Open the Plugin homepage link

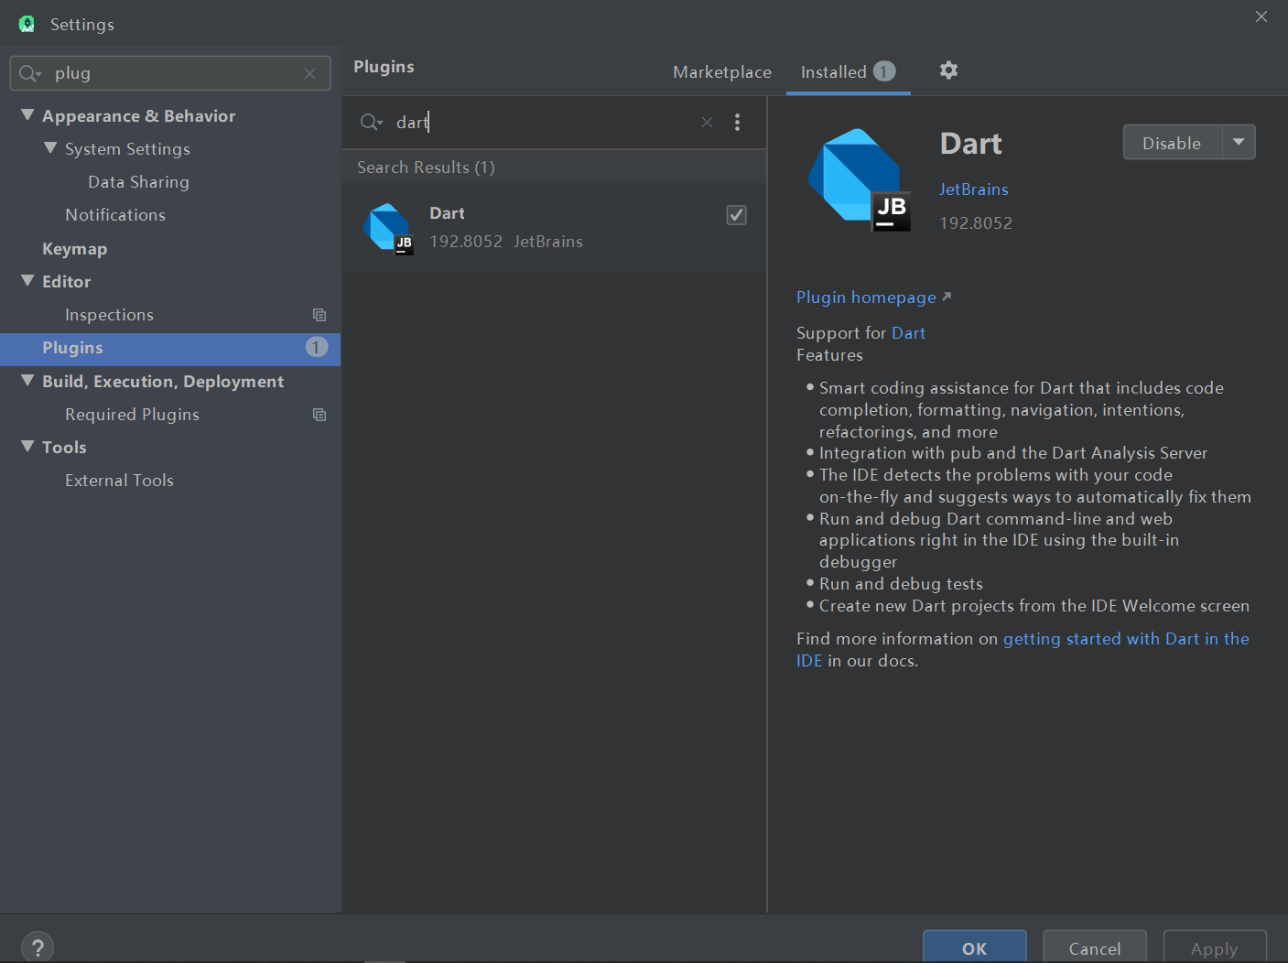point(866,298)
